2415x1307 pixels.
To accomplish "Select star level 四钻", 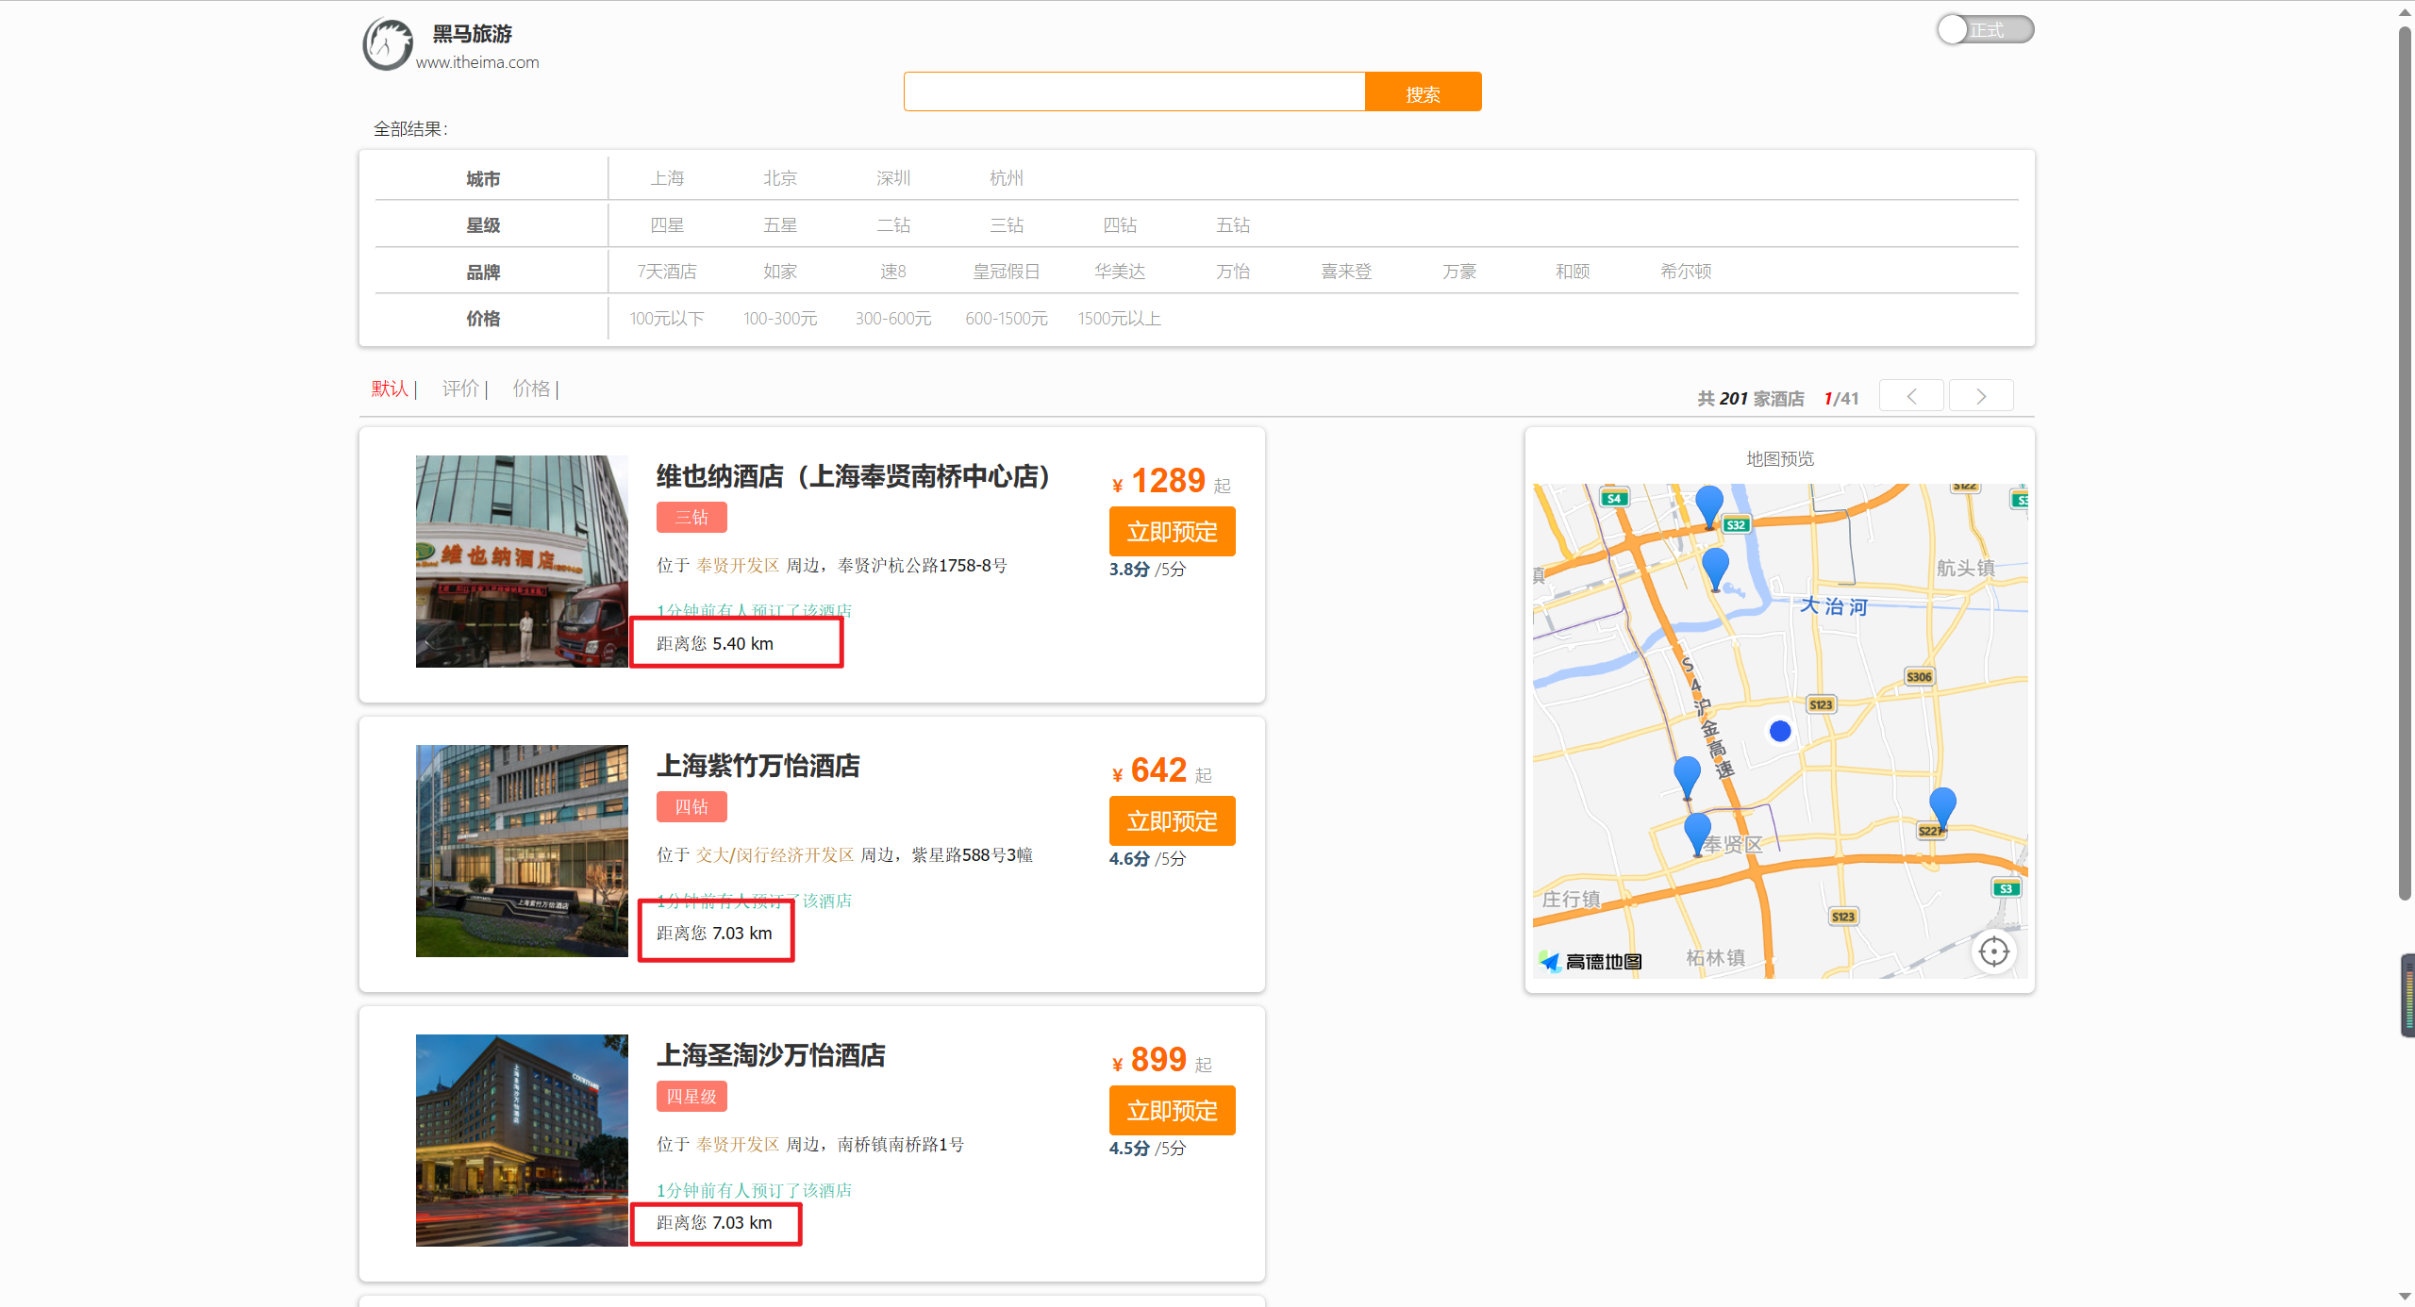I will [x=1120, y=224].
